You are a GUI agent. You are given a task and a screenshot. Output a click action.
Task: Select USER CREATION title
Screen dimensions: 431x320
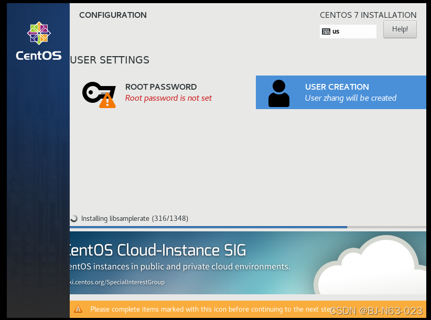(x=337, y=87)
